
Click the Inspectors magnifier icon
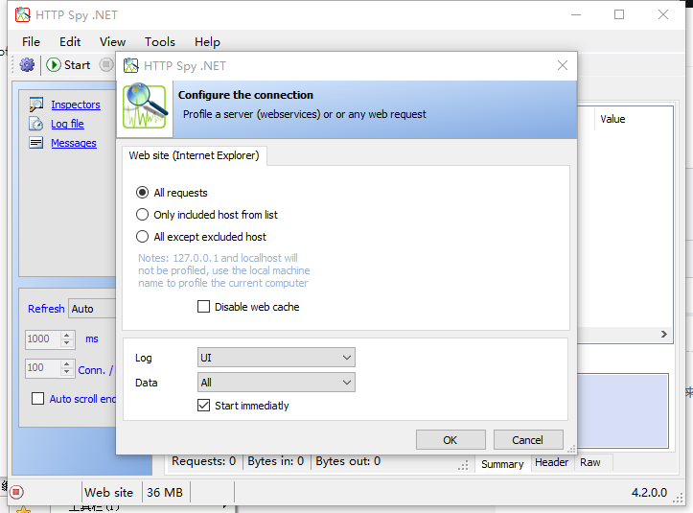tap(36, 105)
